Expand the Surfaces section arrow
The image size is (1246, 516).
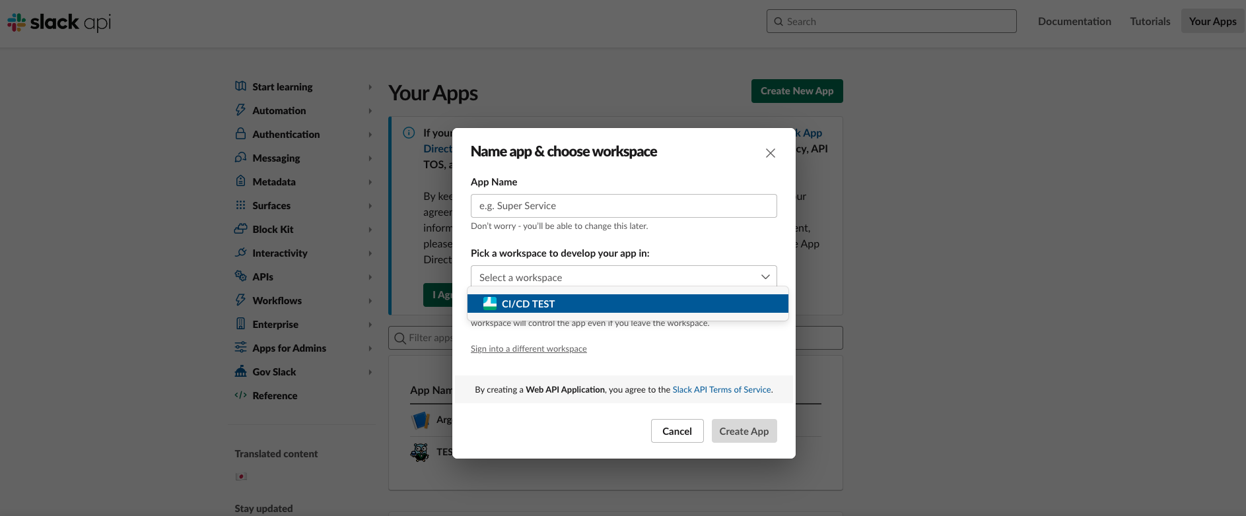370,206
